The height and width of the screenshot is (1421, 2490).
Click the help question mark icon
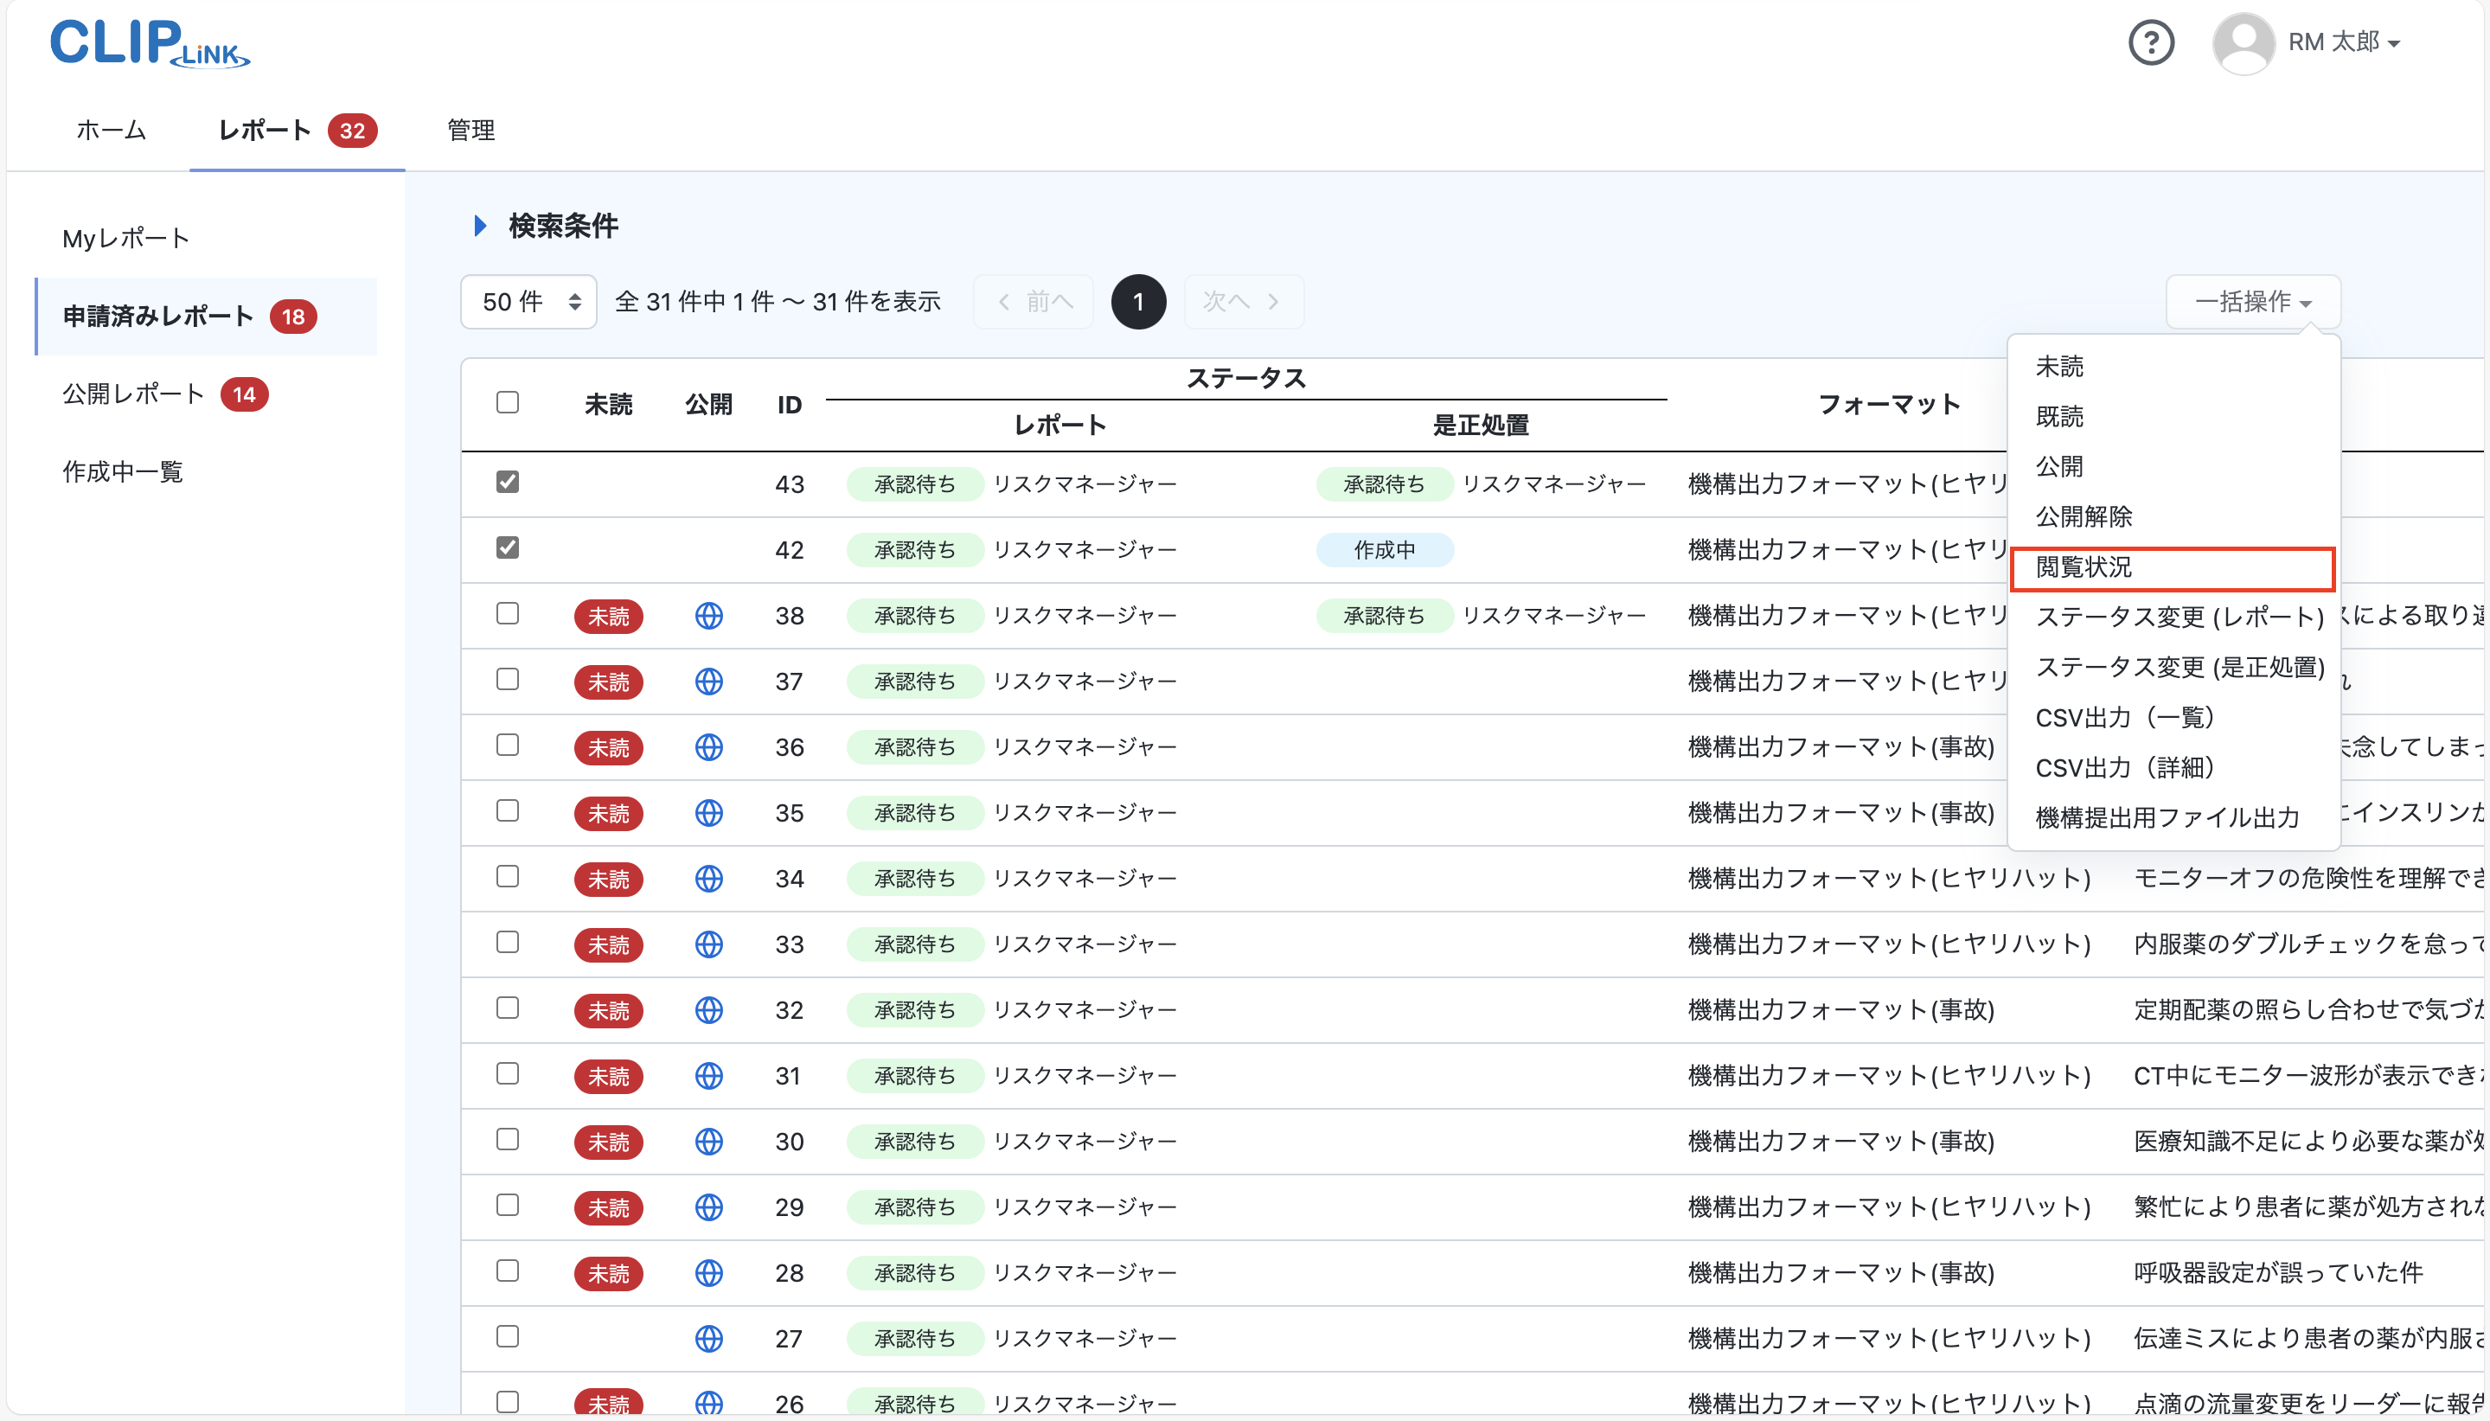[2150, 43]
